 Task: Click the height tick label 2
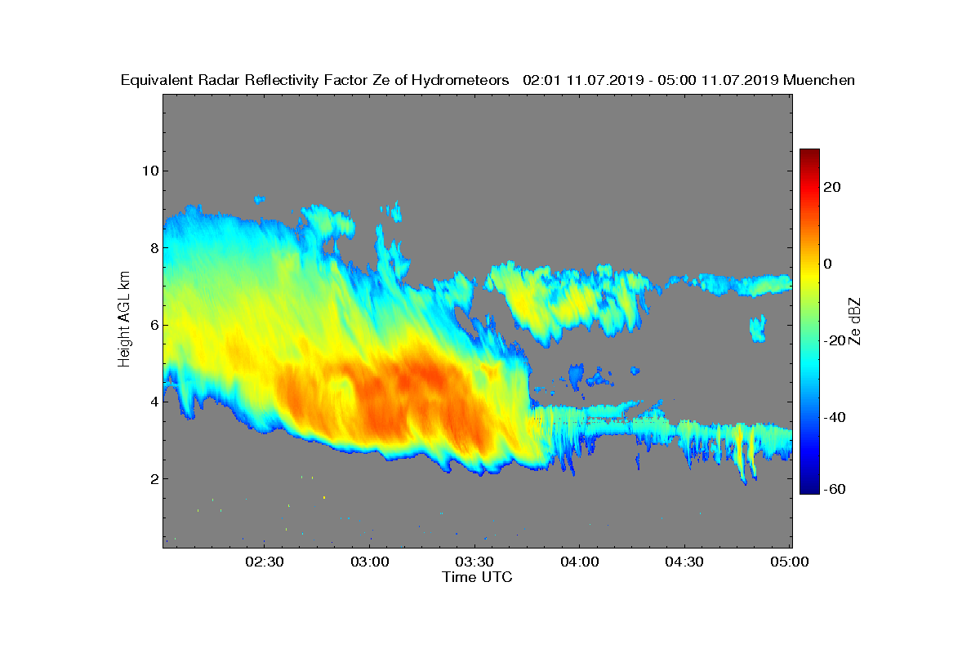153,479
